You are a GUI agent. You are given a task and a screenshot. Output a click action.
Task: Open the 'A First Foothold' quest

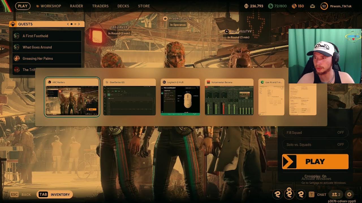47,36
